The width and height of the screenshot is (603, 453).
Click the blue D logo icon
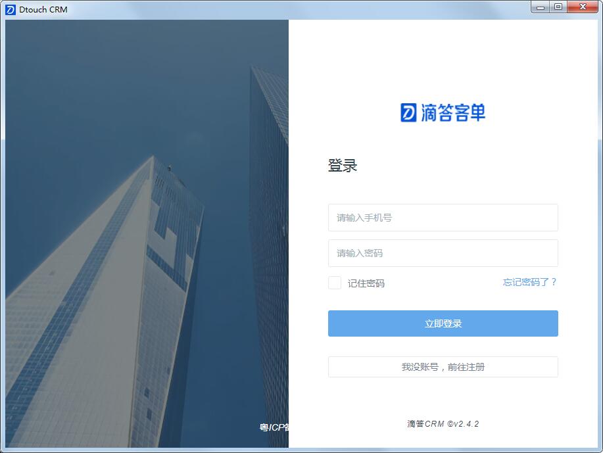tap(408, 112)
